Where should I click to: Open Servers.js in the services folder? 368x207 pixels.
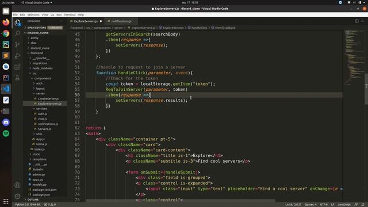(45, 129)
